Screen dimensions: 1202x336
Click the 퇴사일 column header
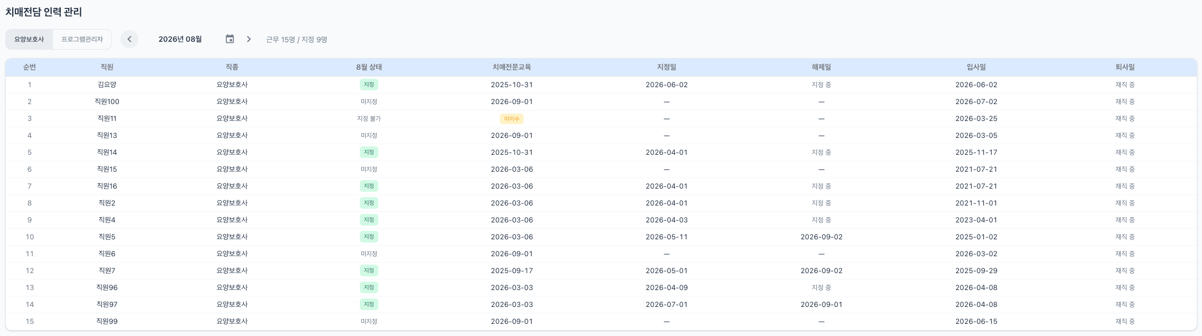tap(1125, 67)
